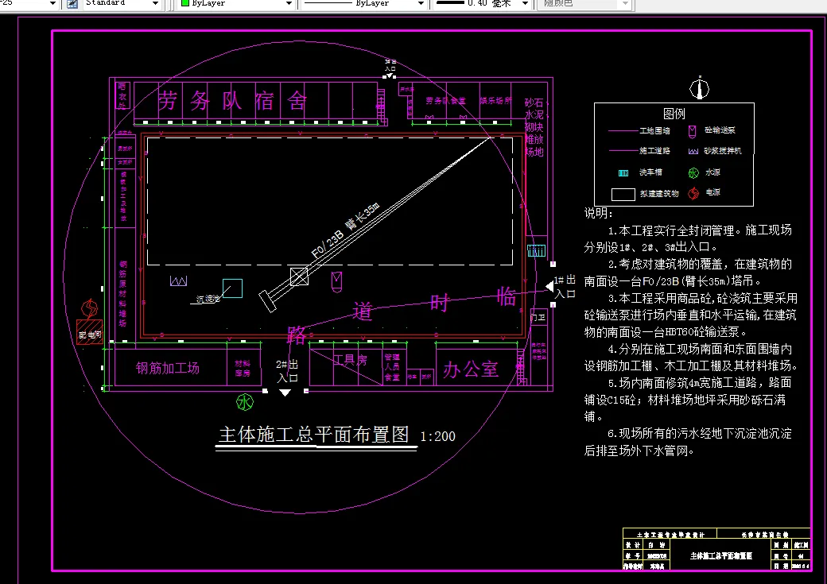Viewport: 827px width, 584px height.
Task: Open the layer control dropdown
Action: 51,5
